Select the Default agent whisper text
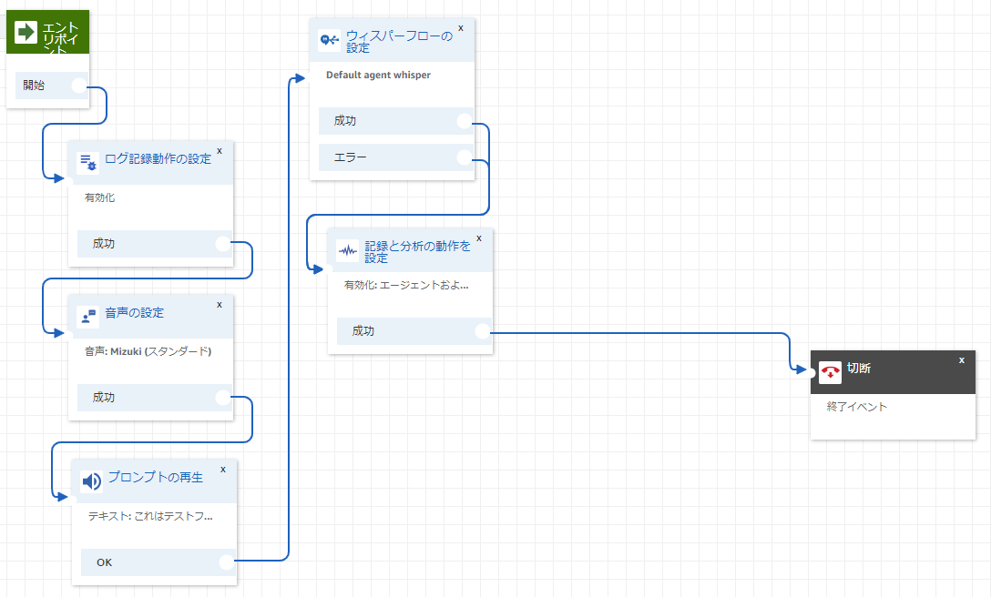991x597 pixels. point(379,75)
